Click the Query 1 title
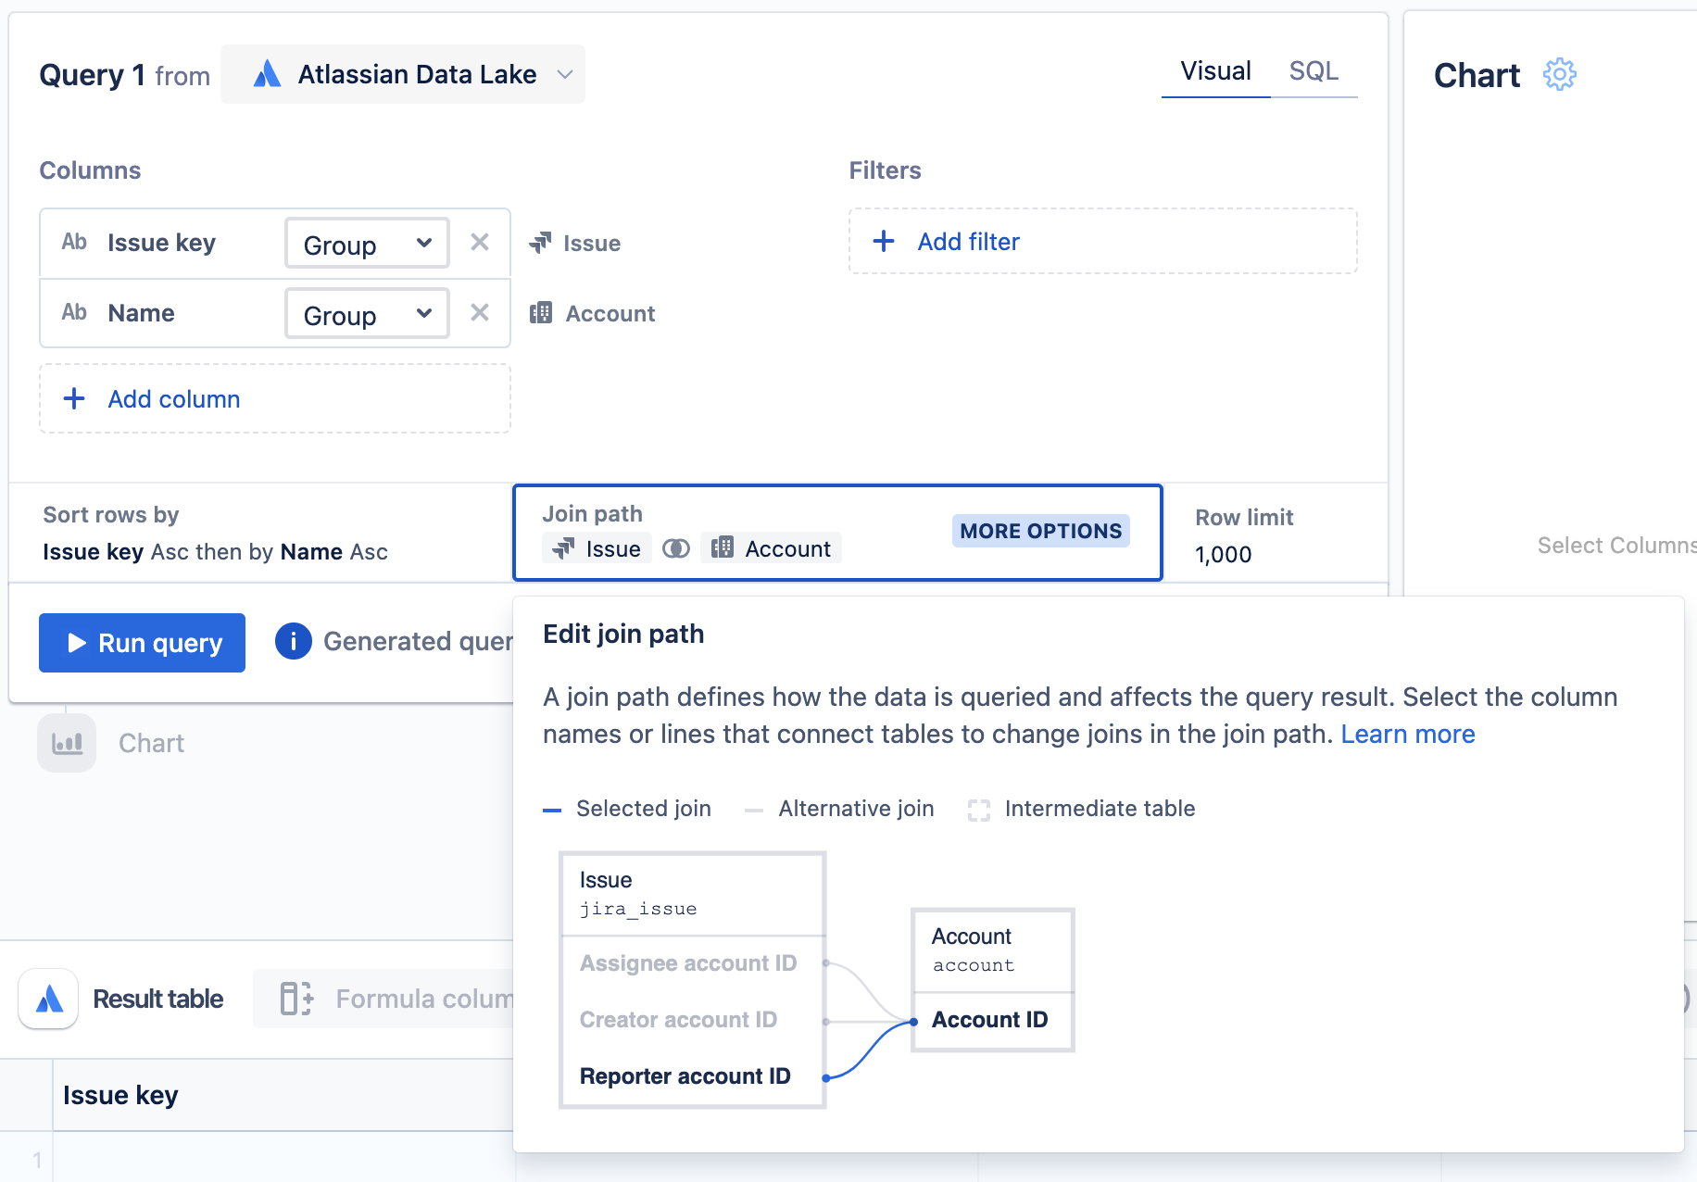Image resolution: width=1697 pixels, height=1182 pixels. pyautogui.click(x=92, y=75)
